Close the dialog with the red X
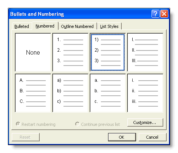The height and width of the screenshot is (153, 178). (x=164, y=14)
